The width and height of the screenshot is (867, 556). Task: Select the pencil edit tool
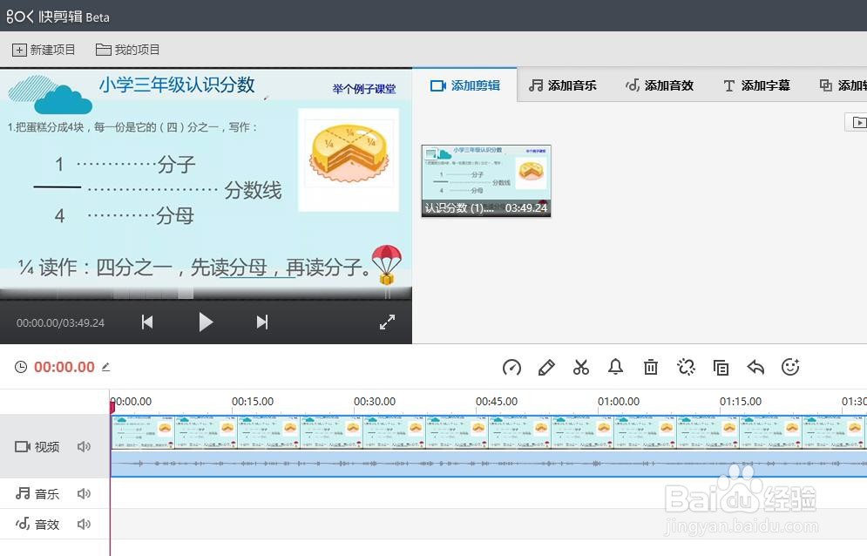(546, 368)
